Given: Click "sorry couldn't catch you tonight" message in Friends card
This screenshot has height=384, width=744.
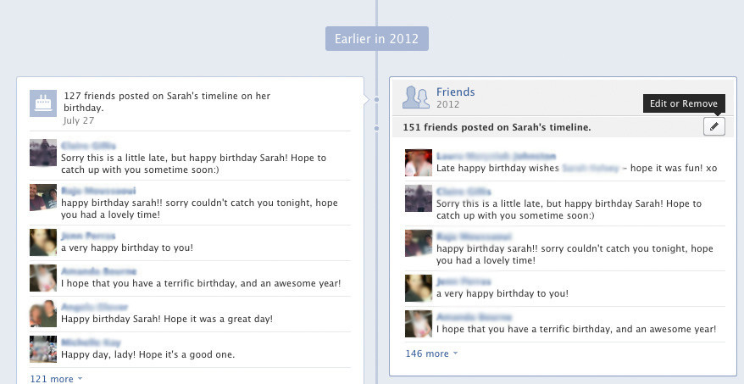Looking at the screenshot, I should pos(575,254).
